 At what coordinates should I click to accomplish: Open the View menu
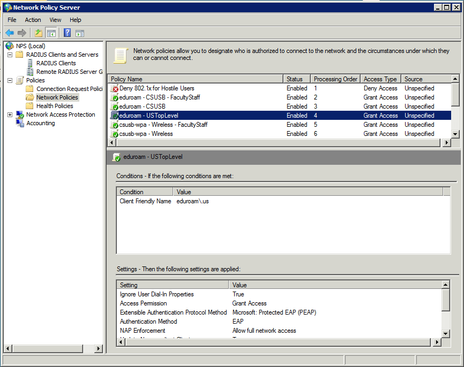coord(55,20)
